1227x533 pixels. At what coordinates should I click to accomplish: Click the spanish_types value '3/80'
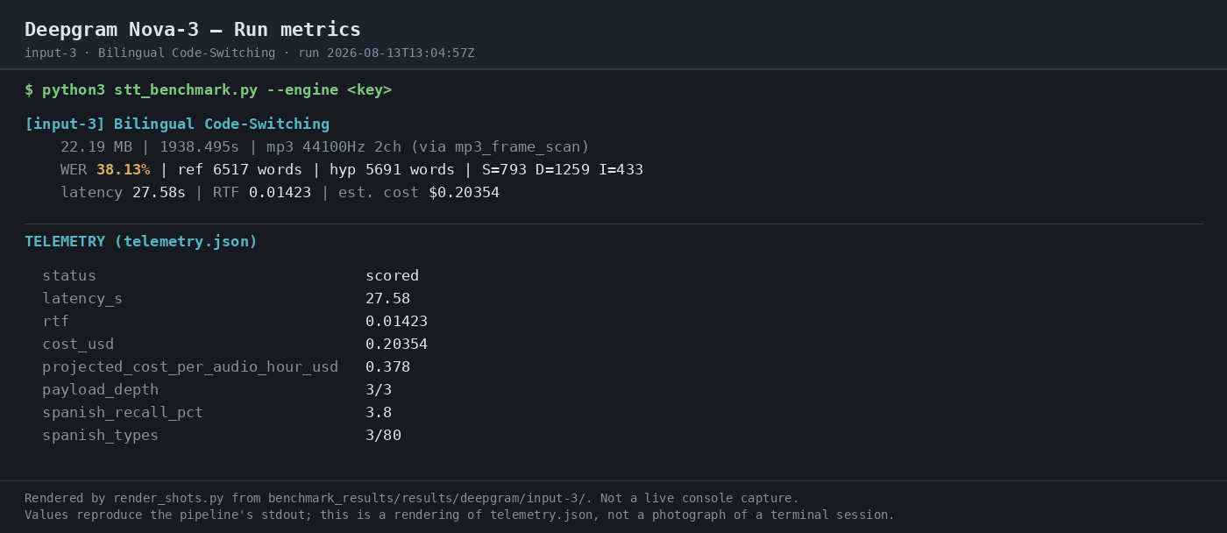(x=383, y=436)
